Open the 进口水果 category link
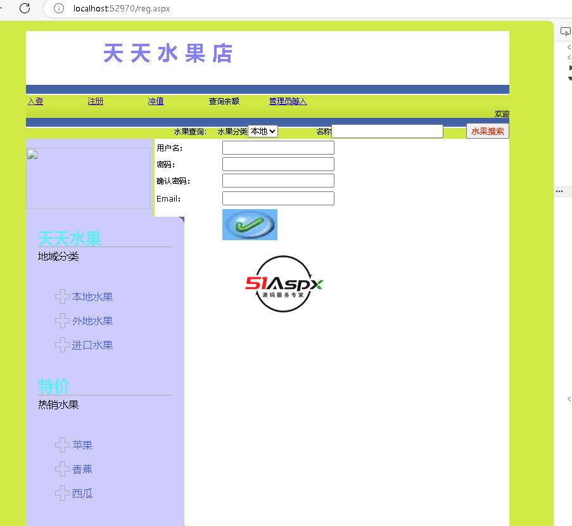This screenshot has height=526, width=572. 92,345
